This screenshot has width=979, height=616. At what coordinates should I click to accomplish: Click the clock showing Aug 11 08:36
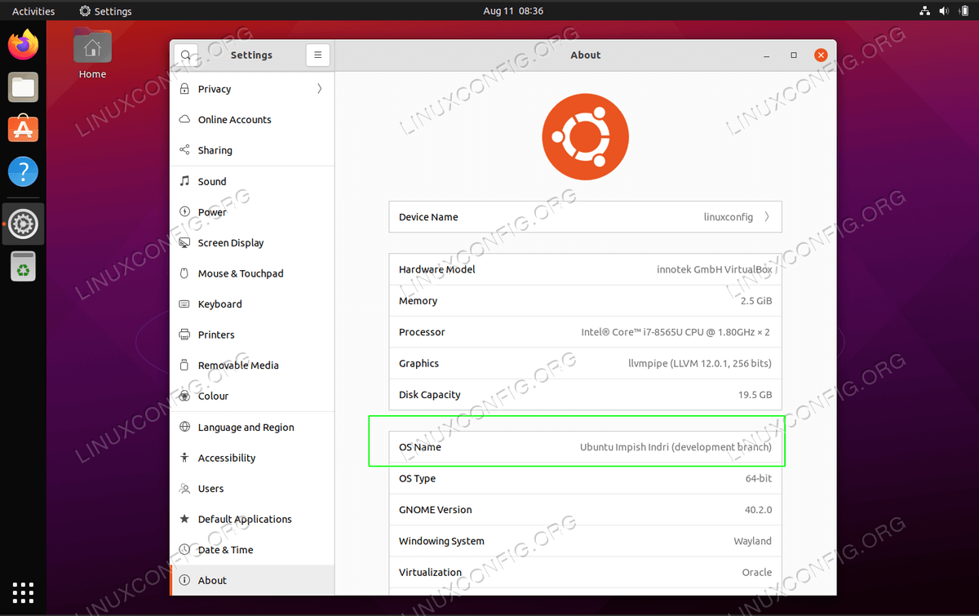(x=513, y=11)
